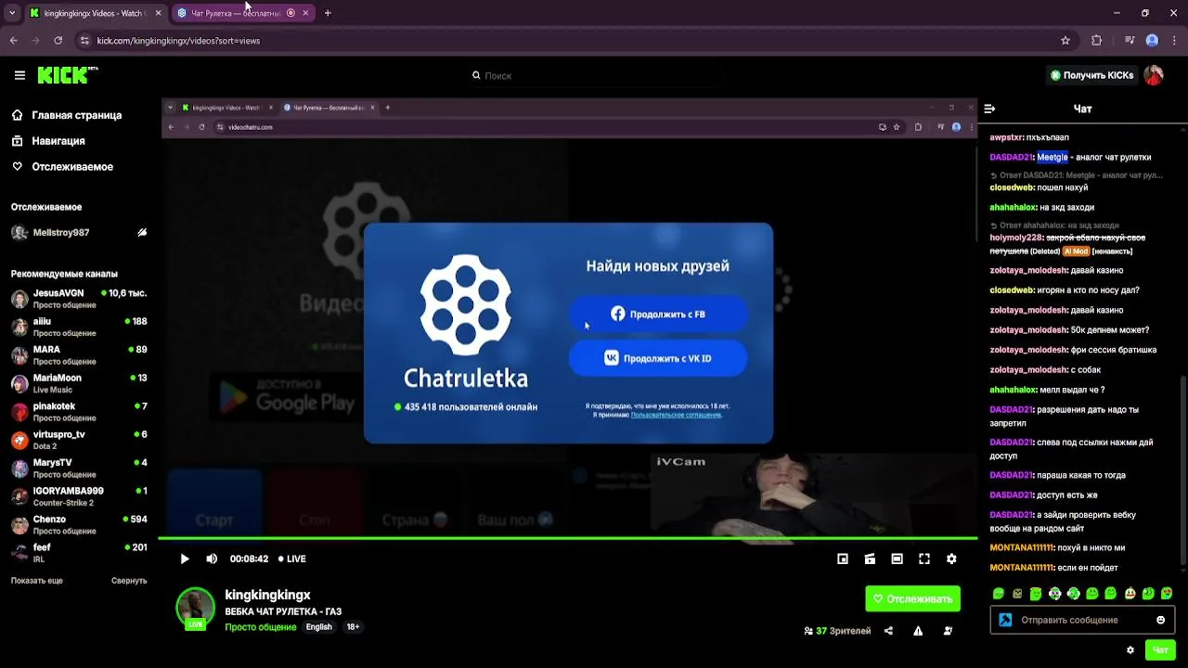Collapse the chat panel
The image size is (1188, 668).
(x=989, y=109)
